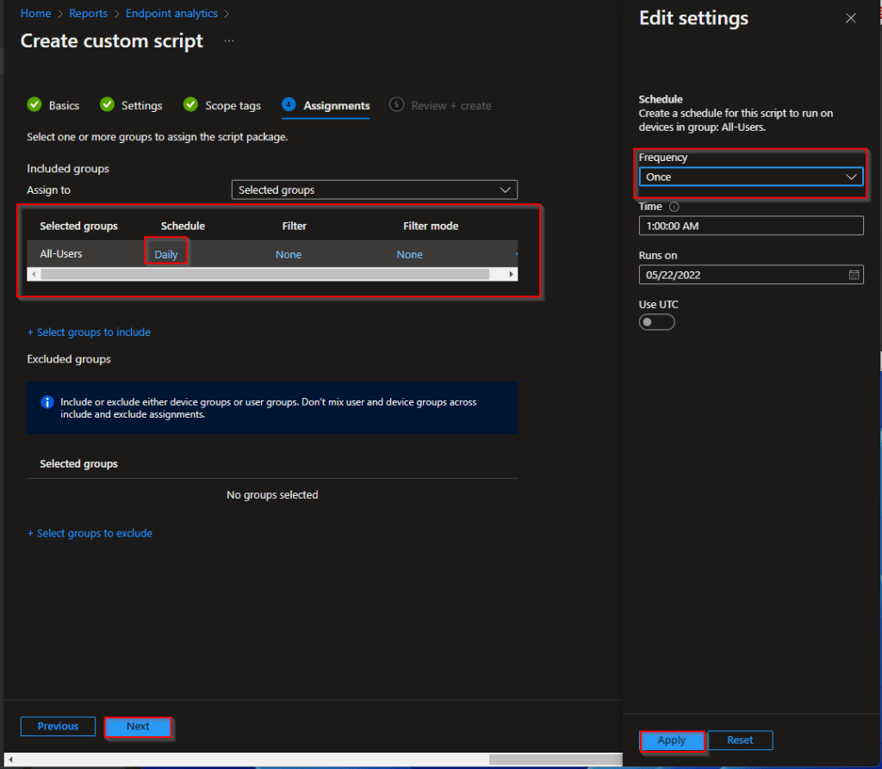This screenshot has height=769, width=882.
Task: Click the blue info icon in banner
Action: [x=47, y=402]
